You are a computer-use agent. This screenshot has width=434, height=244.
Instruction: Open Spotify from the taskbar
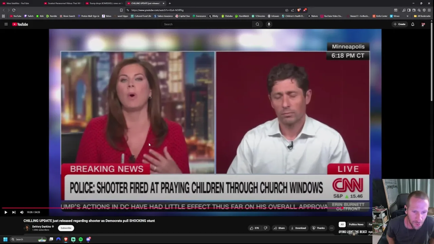click(81, 239)
